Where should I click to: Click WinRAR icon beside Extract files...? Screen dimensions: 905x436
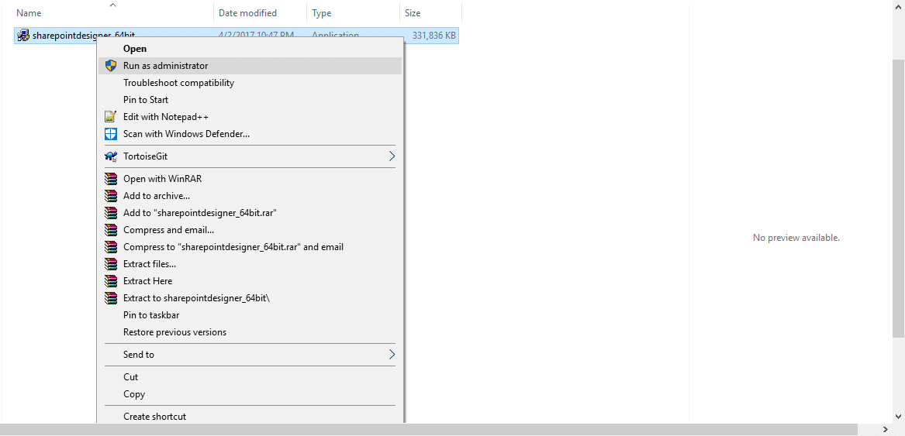111,264
